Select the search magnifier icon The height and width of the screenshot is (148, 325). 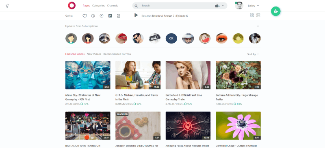point(136,6)
